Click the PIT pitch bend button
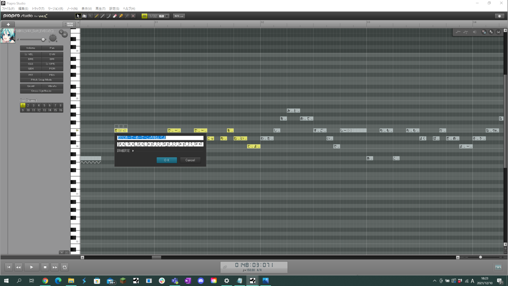This screenshot has width=508, height=286. [x=31, y=75]
